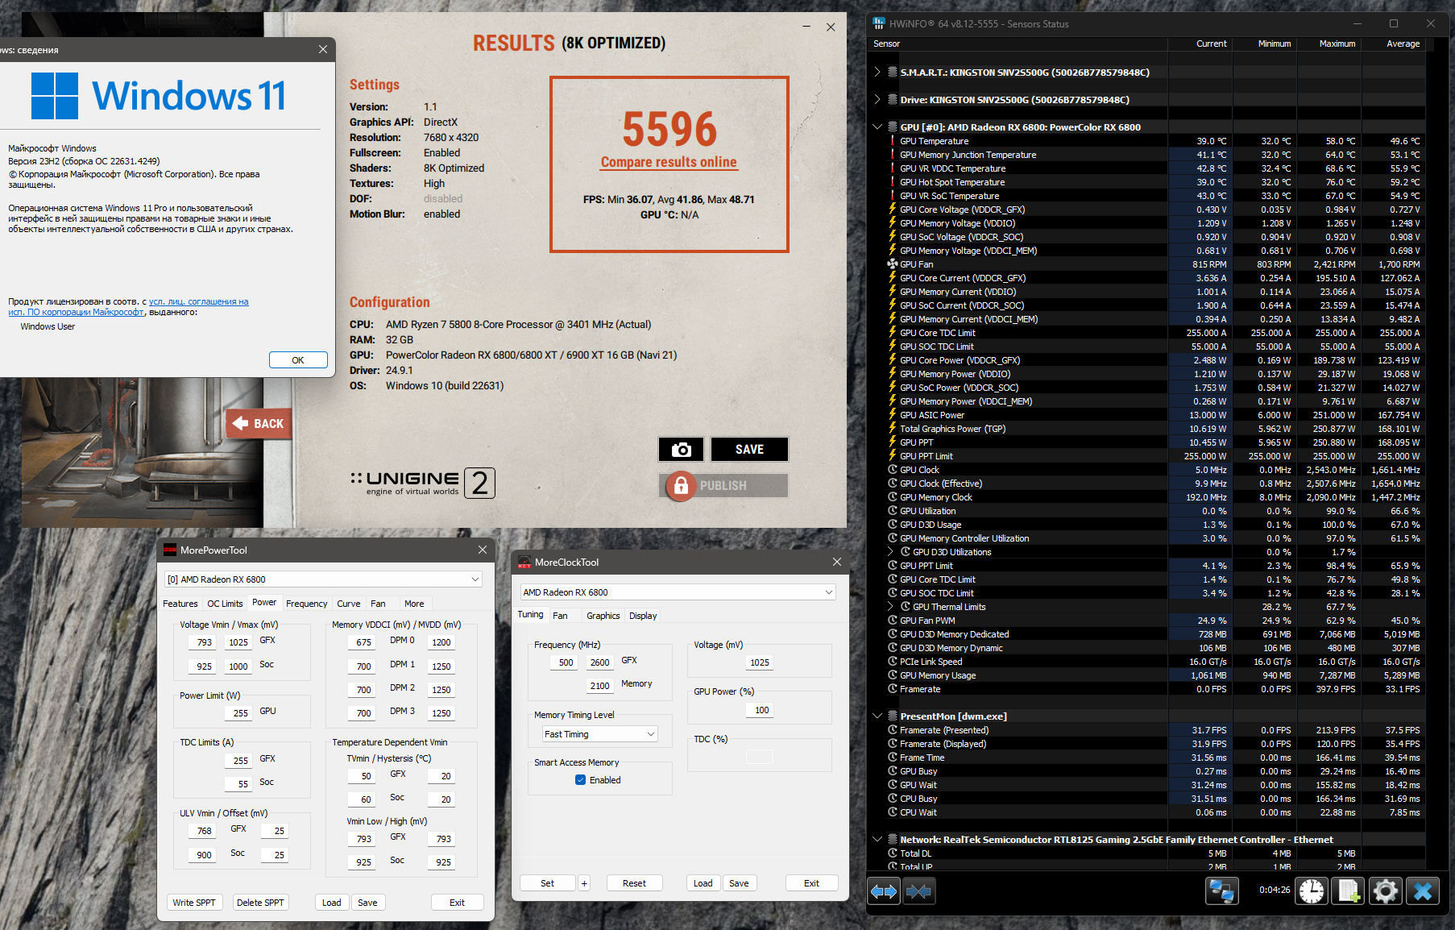The height and width of the screenshot is (930, 1455).
Task: Click the arrow icon on the BACK button
Action: click(x=240, y=423)
